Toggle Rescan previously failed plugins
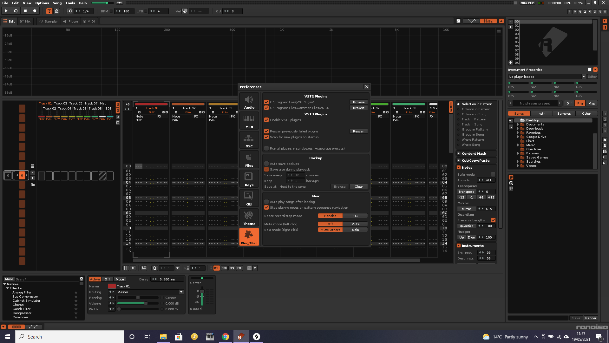Screen dimensions: 609x343 [266, 131]
